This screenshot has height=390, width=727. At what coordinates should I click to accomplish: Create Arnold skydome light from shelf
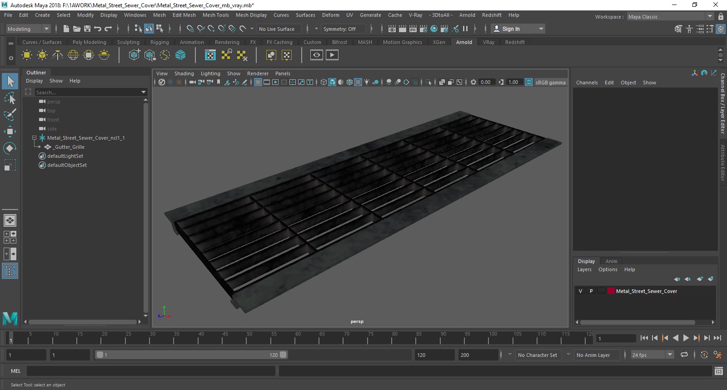(73, 55)
